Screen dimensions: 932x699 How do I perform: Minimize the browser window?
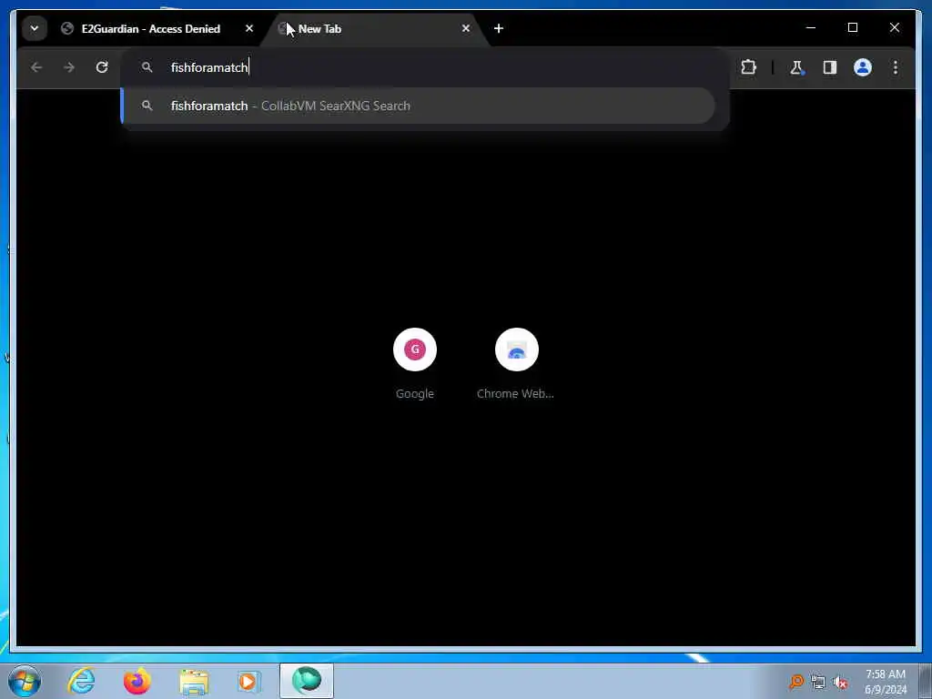tap(811, 27)
